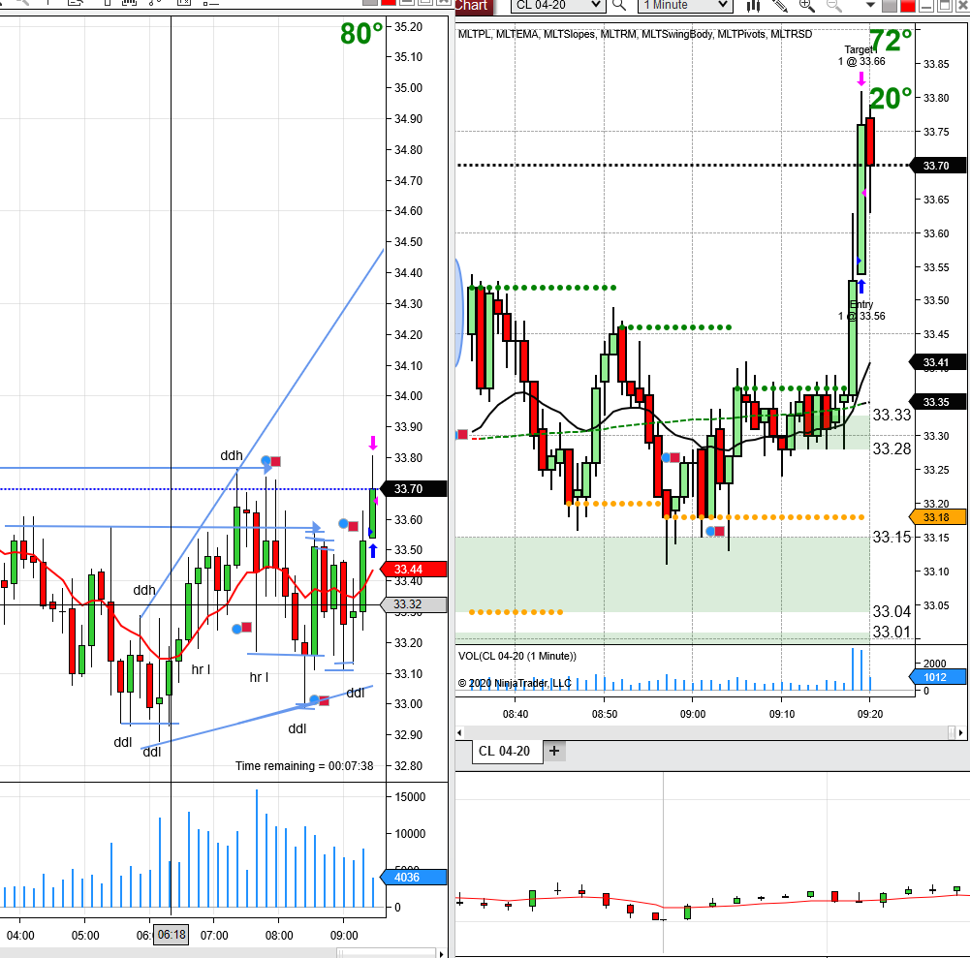
Task: Click the 33.33 zone level label
Action: 892,415
